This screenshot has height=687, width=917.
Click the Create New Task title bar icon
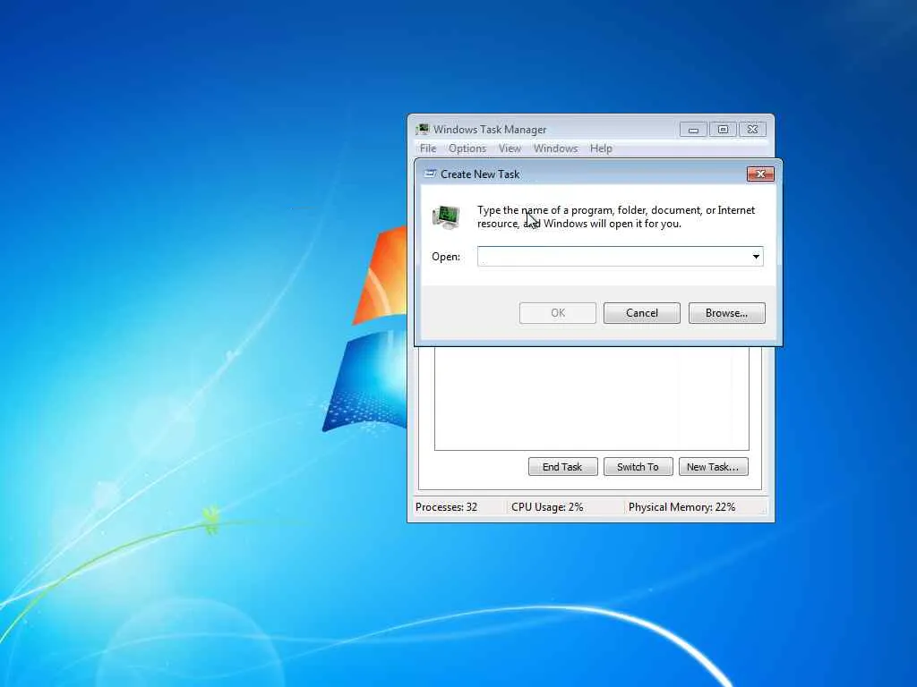click(430, 174)
